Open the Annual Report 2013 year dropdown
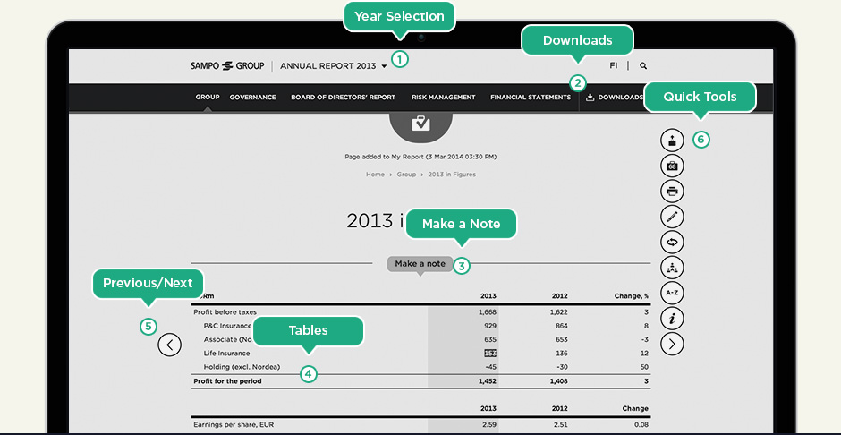Image resolution: width=841 pixels, height=435 pixels. pos(334,66)
